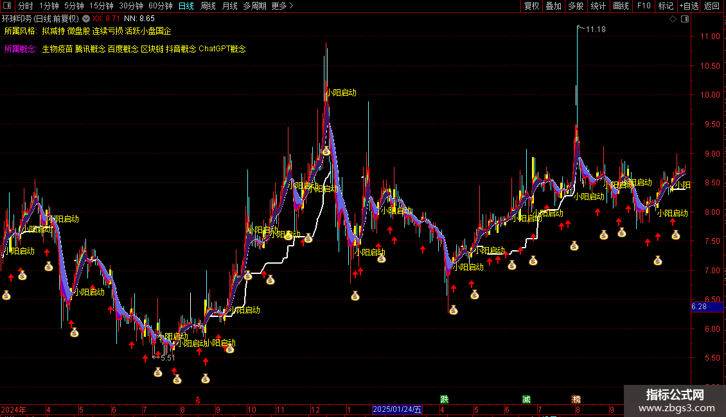Viewport: 726px width, 417px height.
Task: Click the 抖音概念 concept tag
Action: (181, 49)
